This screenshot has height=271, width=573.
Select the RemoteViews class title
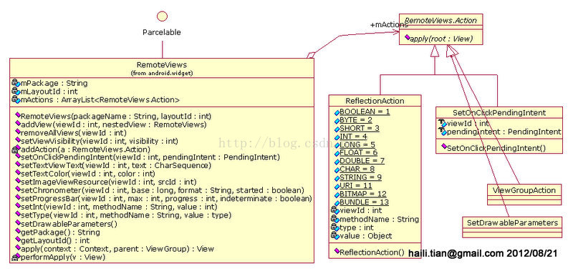point(162,65)
